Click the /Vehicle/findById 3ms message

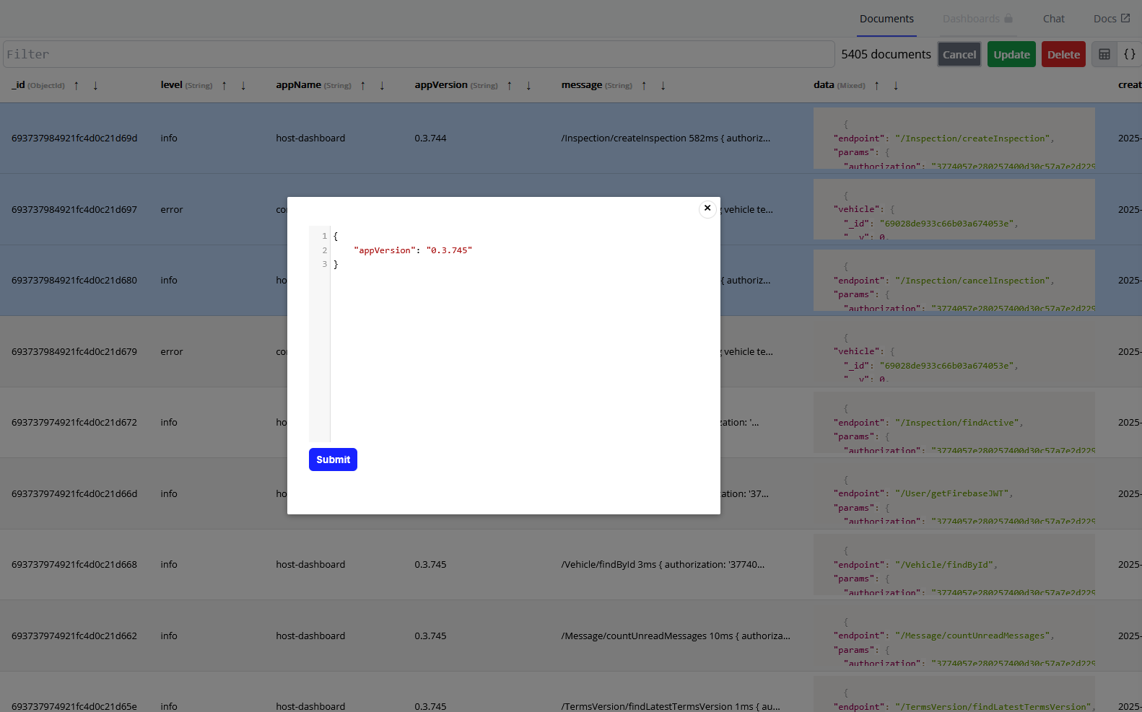(663, 564)
